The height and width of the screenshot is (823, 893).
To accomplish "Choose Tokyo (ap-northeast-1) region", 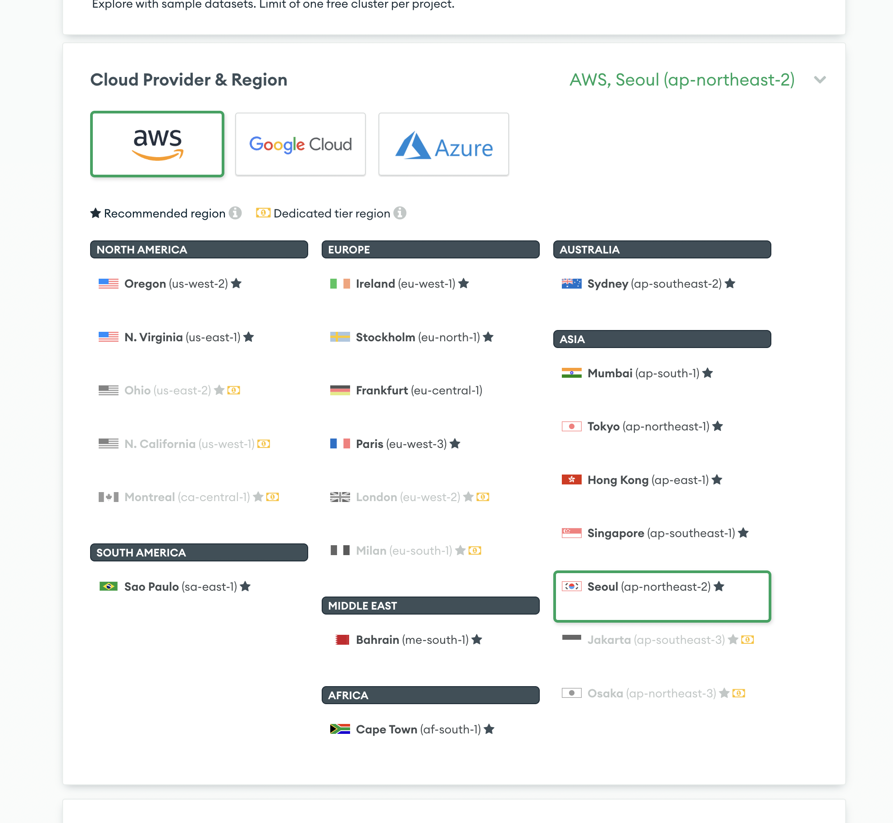I will tap(648, 426).
